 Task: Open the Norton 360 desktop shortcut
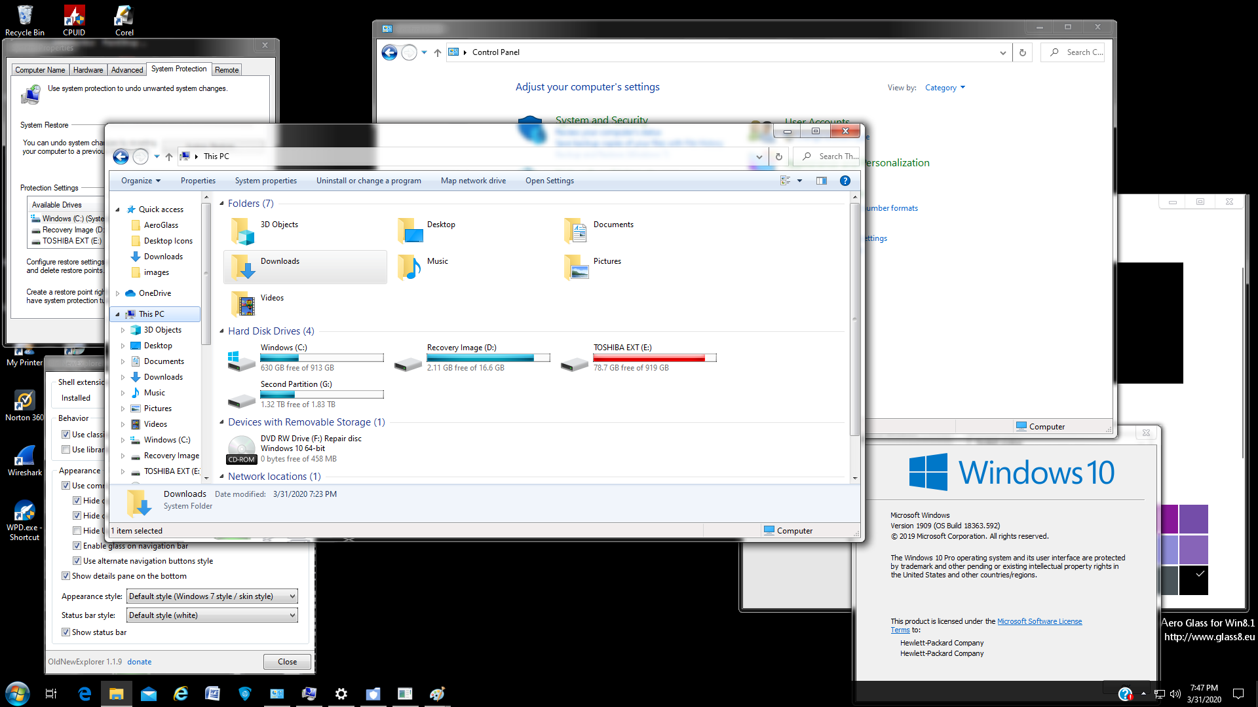point(25,405)
